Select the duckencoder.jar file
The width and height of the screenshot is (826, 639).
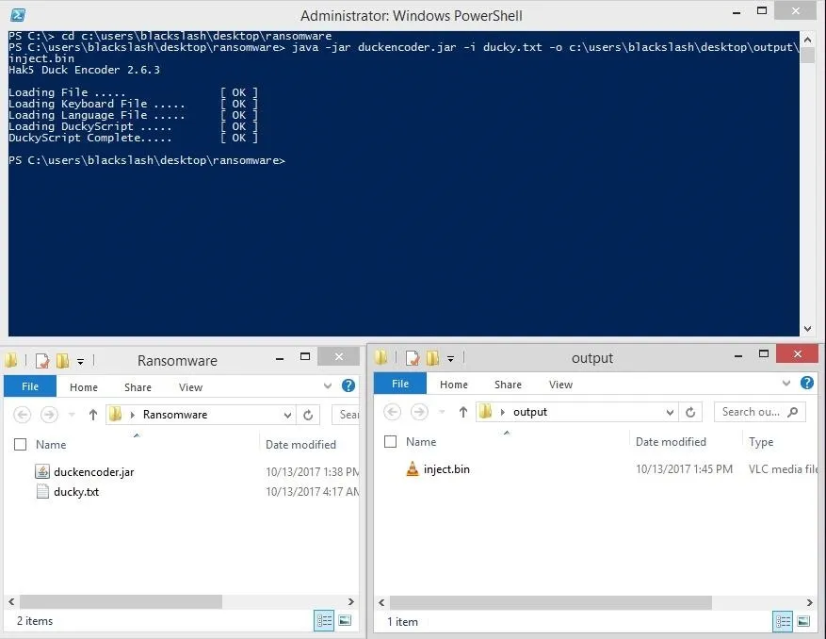point(94,472)
